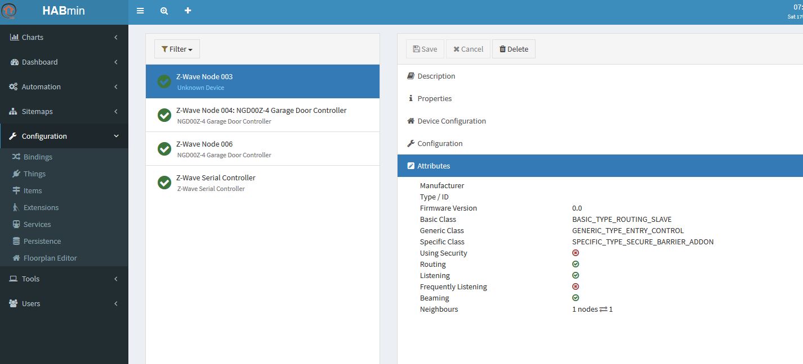Open Bindings in the Configuration submenu
803x364 pixels.
[38, 157]
